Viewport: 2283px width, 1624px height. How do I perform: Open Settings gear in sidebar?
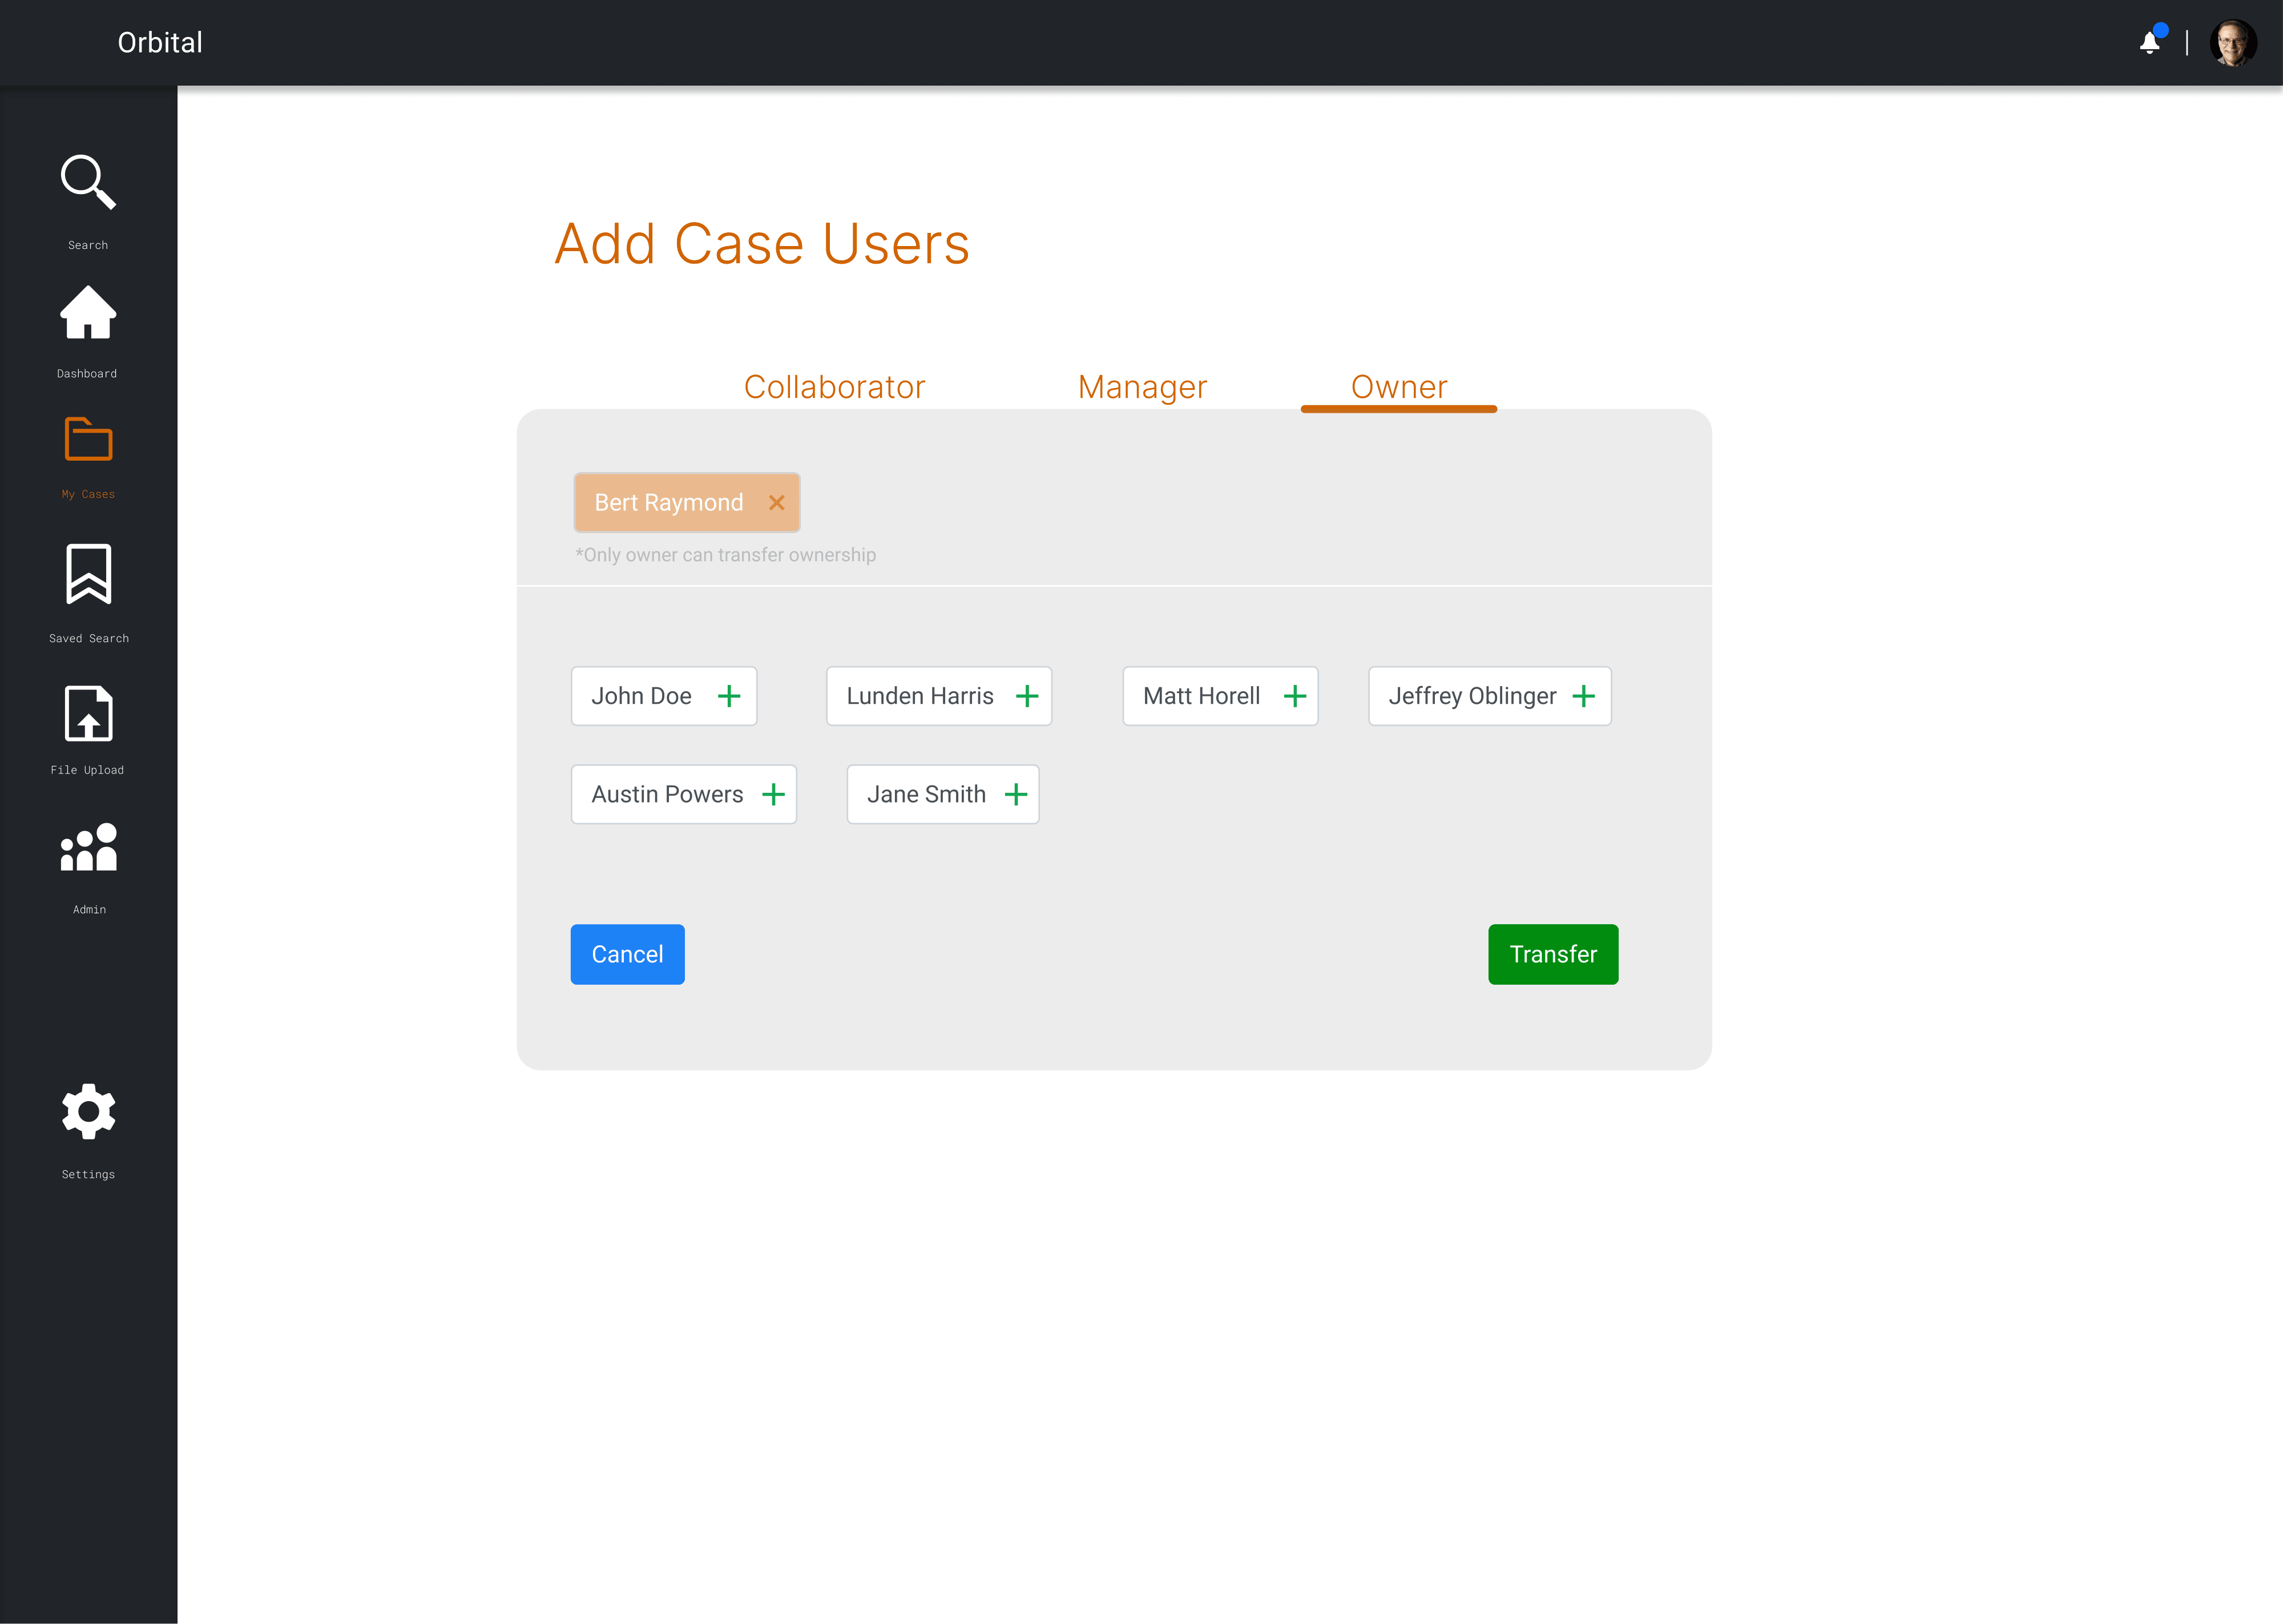[88, 1112]
